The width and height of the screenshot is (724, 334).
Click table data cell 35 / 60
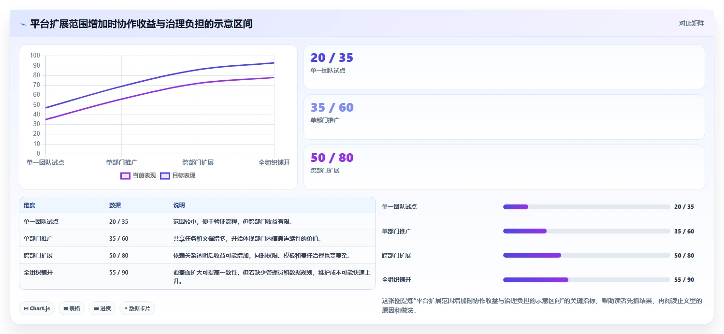[119, 239]
